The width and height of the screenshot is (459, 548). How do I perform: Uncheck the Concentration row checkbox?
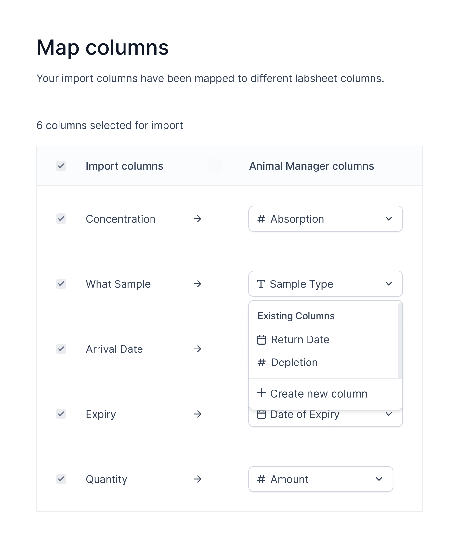pyautogui.click(x=61, y=219)
